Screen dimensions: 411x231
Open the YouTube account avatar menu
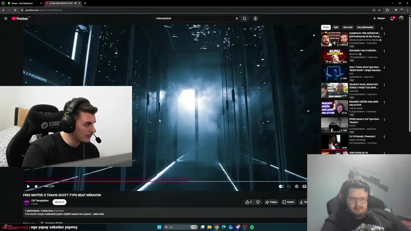tap(401, 18)
